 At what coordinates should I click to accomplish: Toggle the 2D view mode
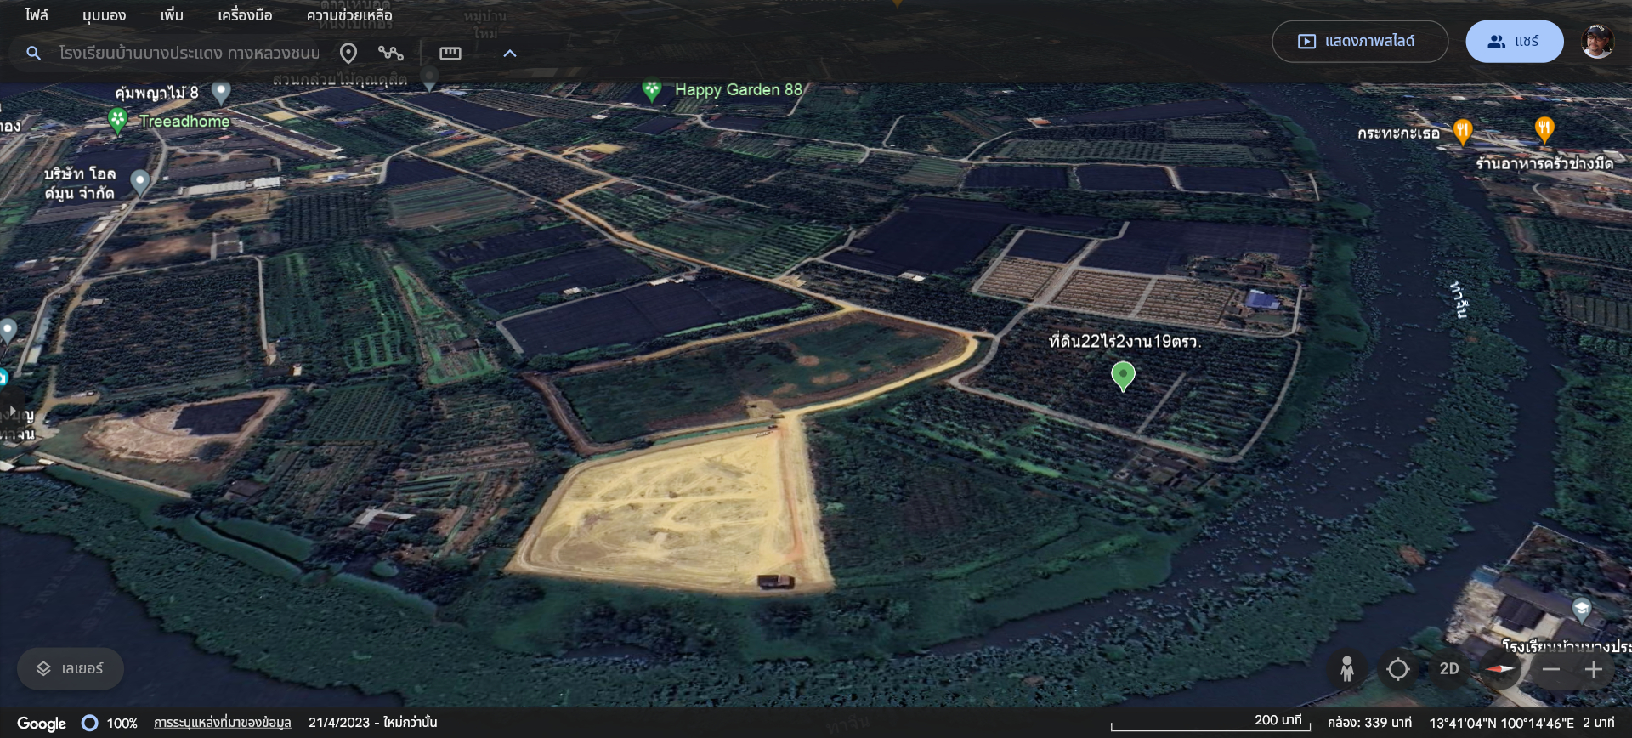tap(1449, 669)
